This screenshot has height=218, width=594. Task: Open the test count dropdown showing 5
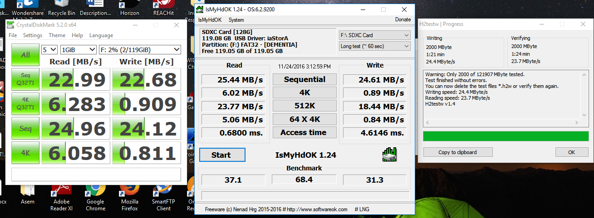(49, 49)
